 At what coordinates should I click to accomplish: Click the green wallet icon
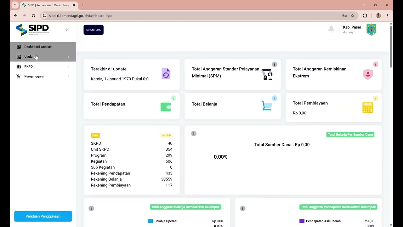(x=166, y=107)
